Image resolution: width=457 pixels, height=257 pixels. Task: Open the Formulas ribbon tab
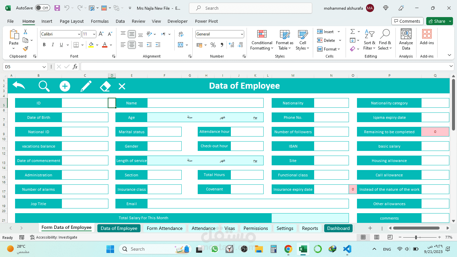pos(100,21)
